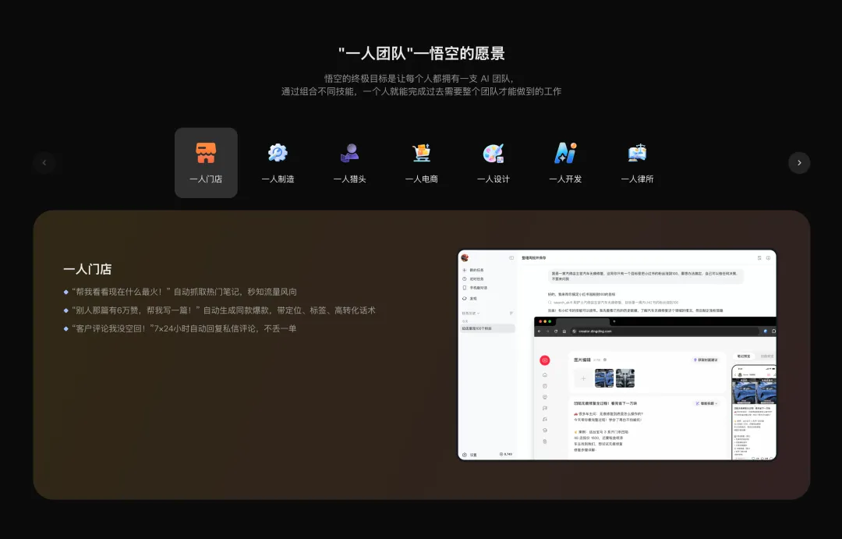Go back with the left carousel arrow
This screenshot has height=539, width=842.
[x=44, y=163]
